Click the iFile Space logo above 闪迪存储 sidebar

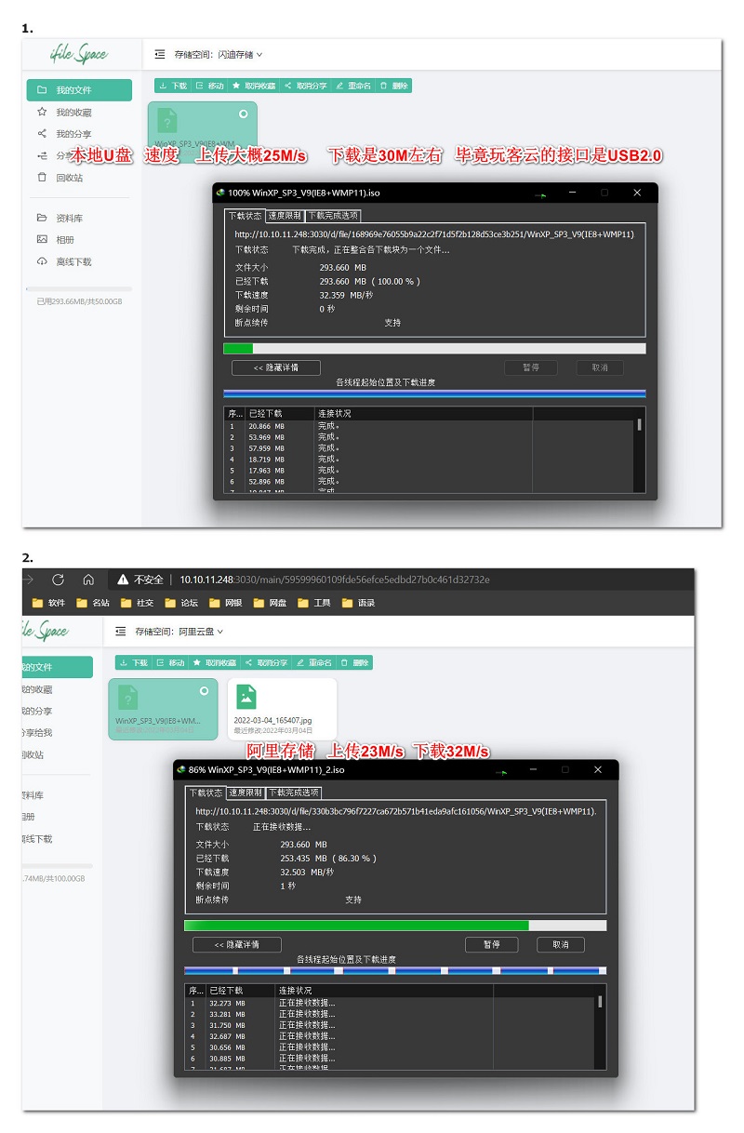tap(79, 55)
